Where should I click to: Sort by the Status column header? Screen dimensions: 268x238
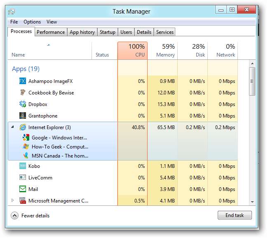pos(105,51)
